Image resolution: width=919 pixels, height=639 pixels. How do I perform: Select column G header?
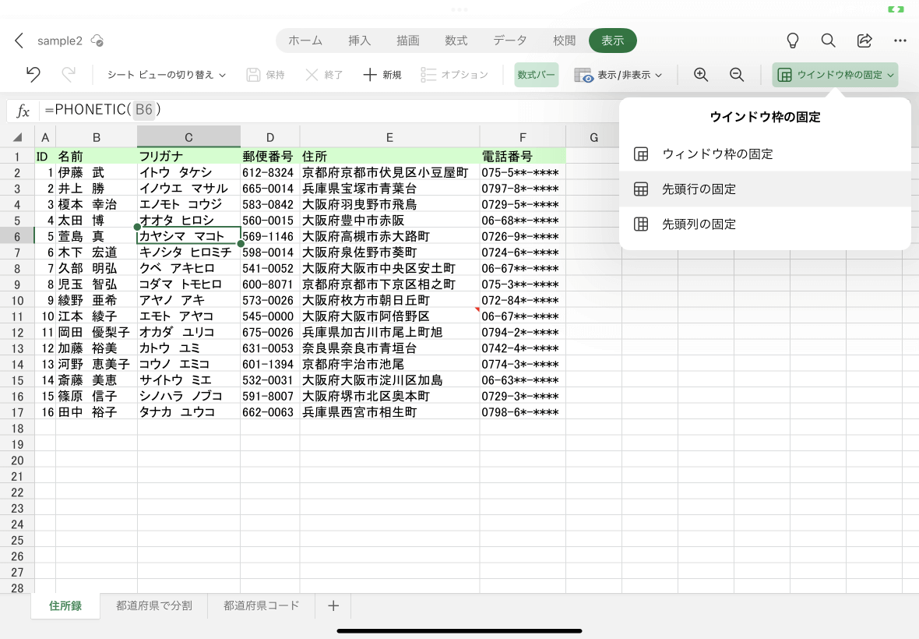593,137
